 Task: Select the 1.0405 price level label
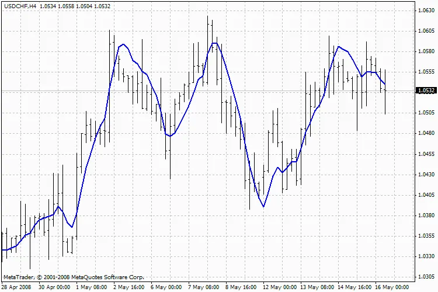(425, 195)
